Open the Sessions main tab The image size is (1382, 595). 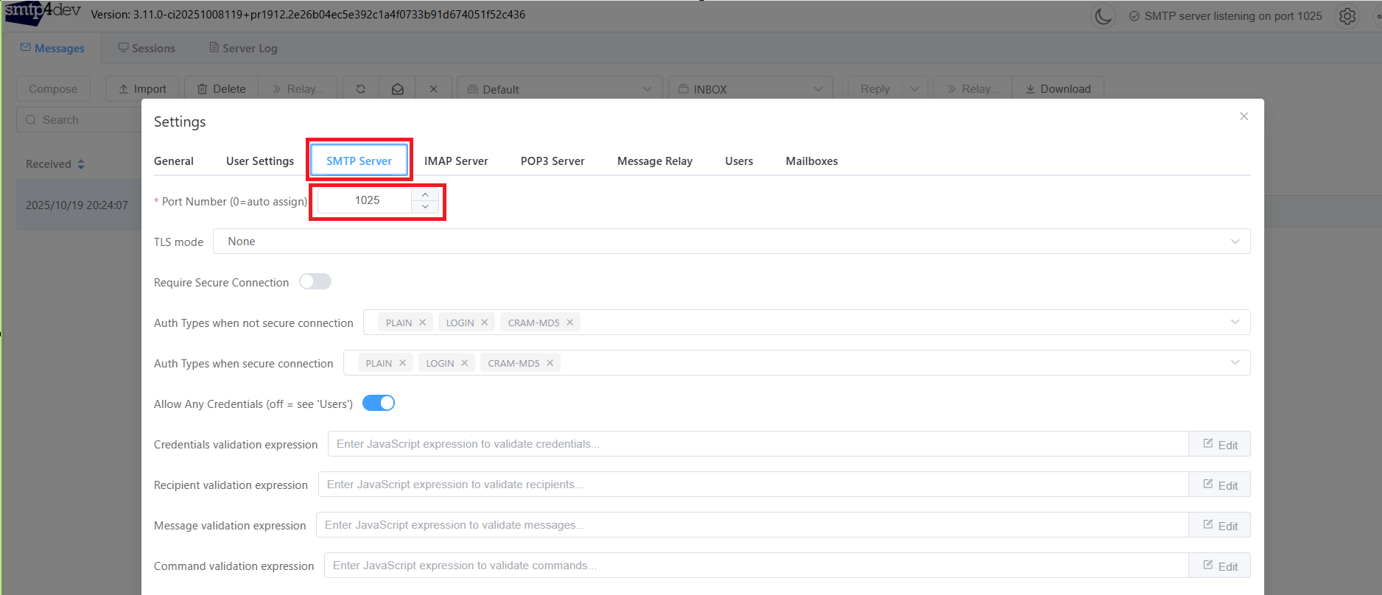pyautogui.click(x=147, y=48)
